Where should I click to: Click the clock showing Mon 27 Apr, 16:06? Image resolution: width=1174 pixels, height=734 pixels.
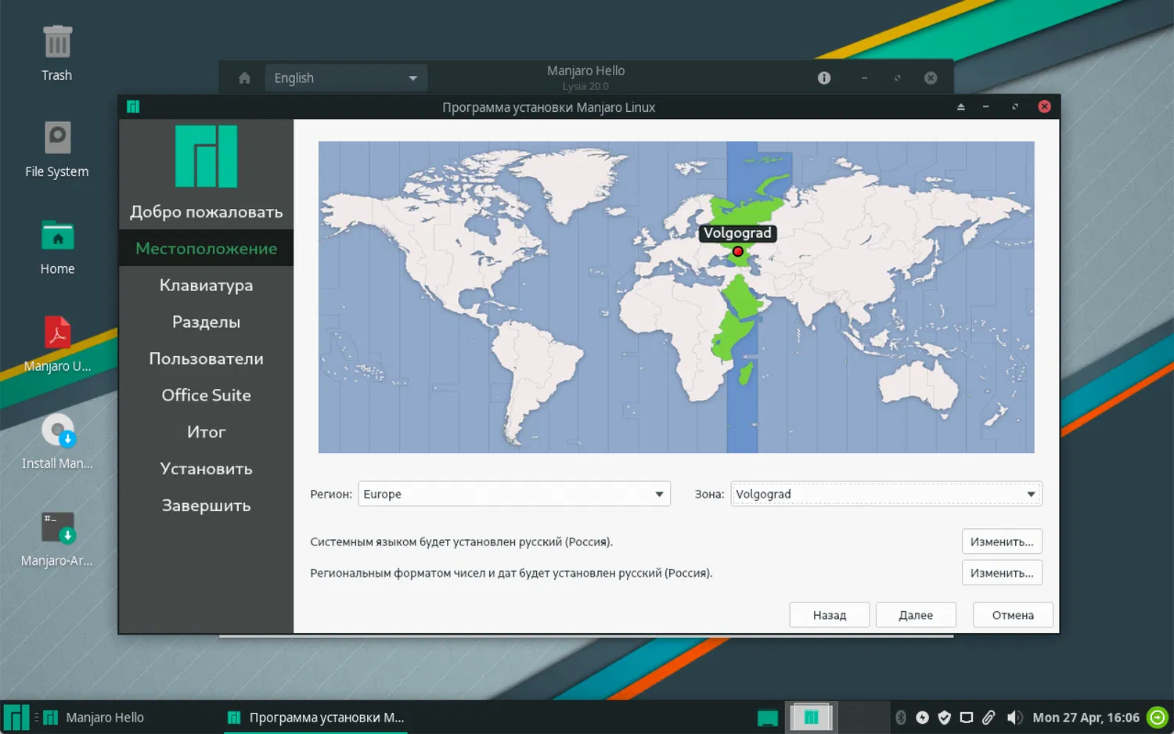(1086, 717)
